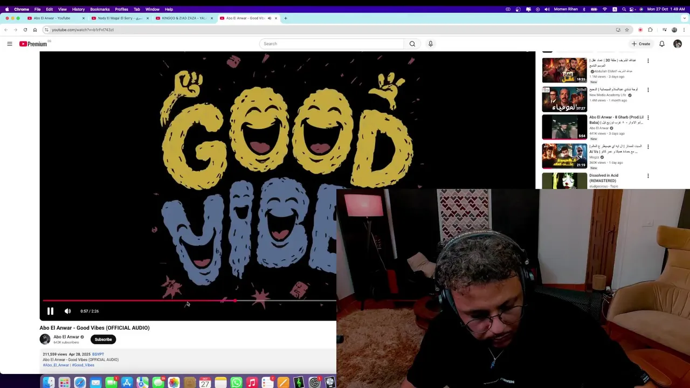Image resolution: width=690 pixels, height=388 pixels.
Task: Open the App Store from the Dock
Action: 127,383
